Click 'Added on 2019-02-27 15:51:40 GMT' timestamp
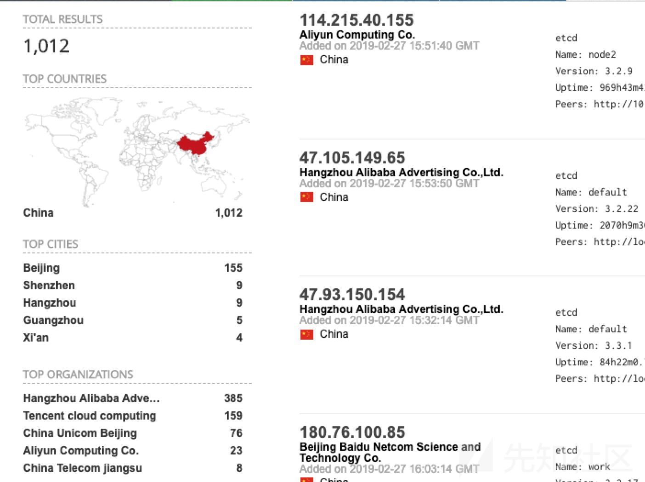645x482 pixels. point(390,45)
